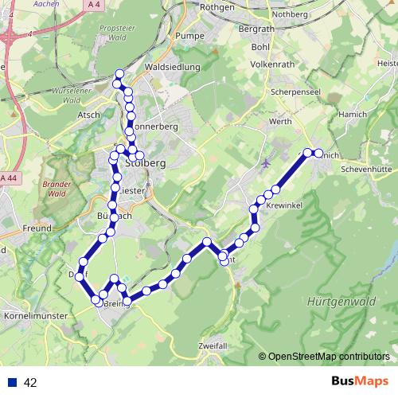Select the northernmost stop marker of route 42

[x=119, y=73]
